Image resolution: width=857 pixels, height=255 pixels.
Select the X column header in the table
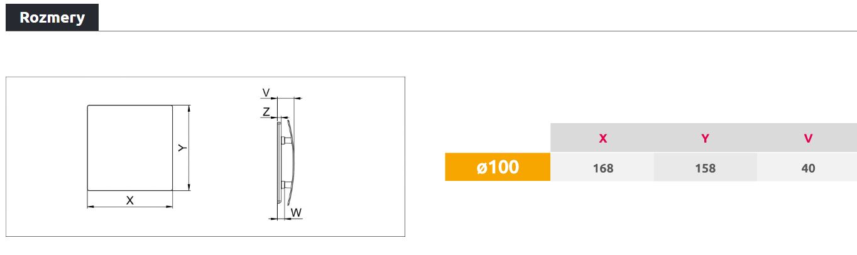tap(603, 138)
